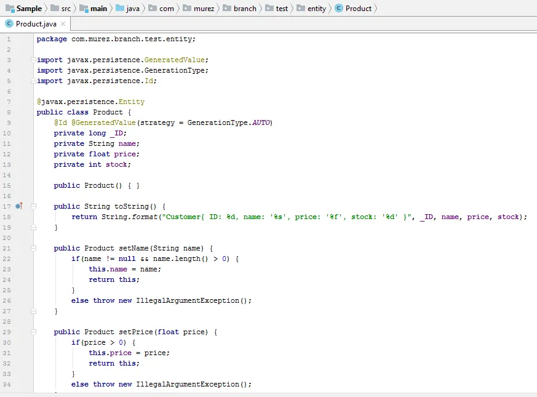Select the com package breadcrumb
This screenshot has width=537, height=397.
pos(161,8)
